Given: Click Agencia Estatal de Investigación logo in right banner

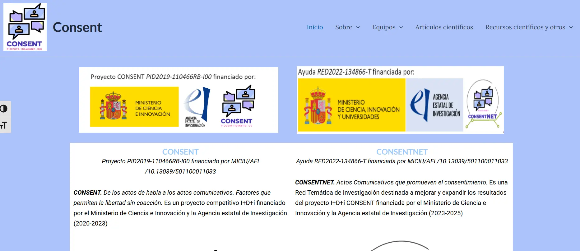Looking at the screenshot, I should [x=435, y=105].
